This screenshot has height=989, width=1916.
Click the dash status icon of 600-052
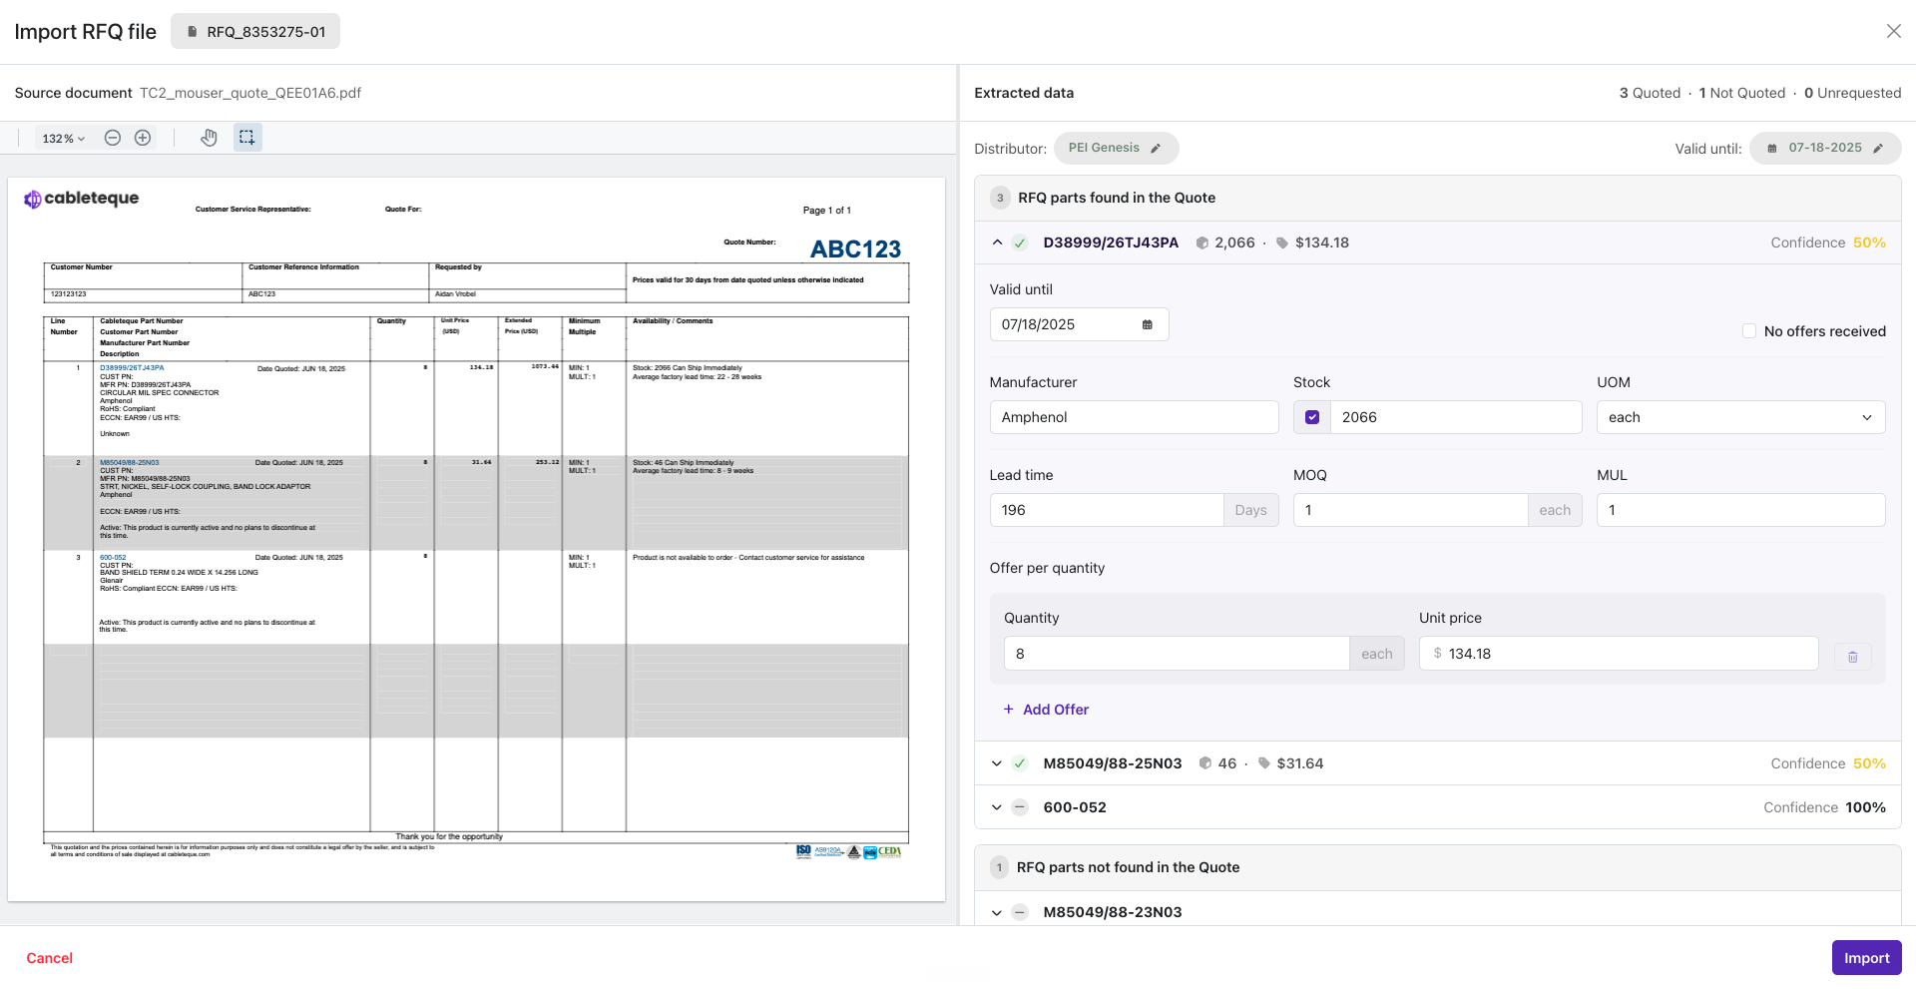[1020, 807]
